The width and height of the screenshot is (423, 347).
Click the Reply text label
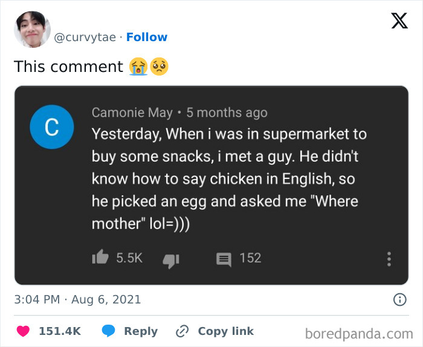(x=141, y=331)
